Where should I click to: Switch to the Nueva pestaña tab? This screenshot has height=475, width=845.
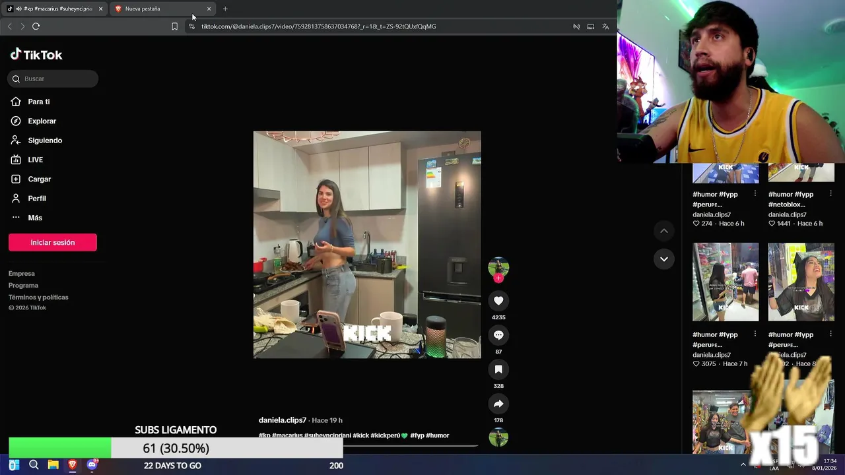[158, 9]
